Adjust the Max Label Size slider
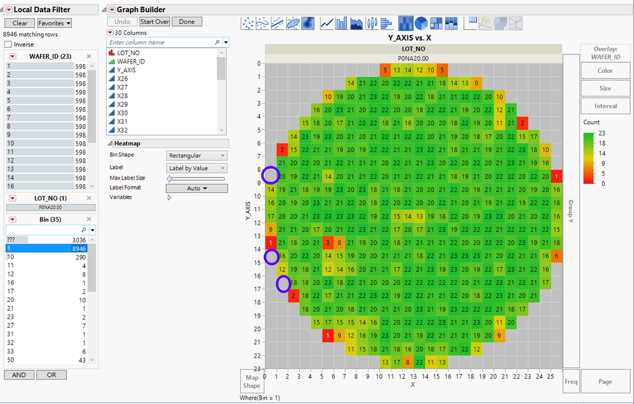 tap(170, 178)
